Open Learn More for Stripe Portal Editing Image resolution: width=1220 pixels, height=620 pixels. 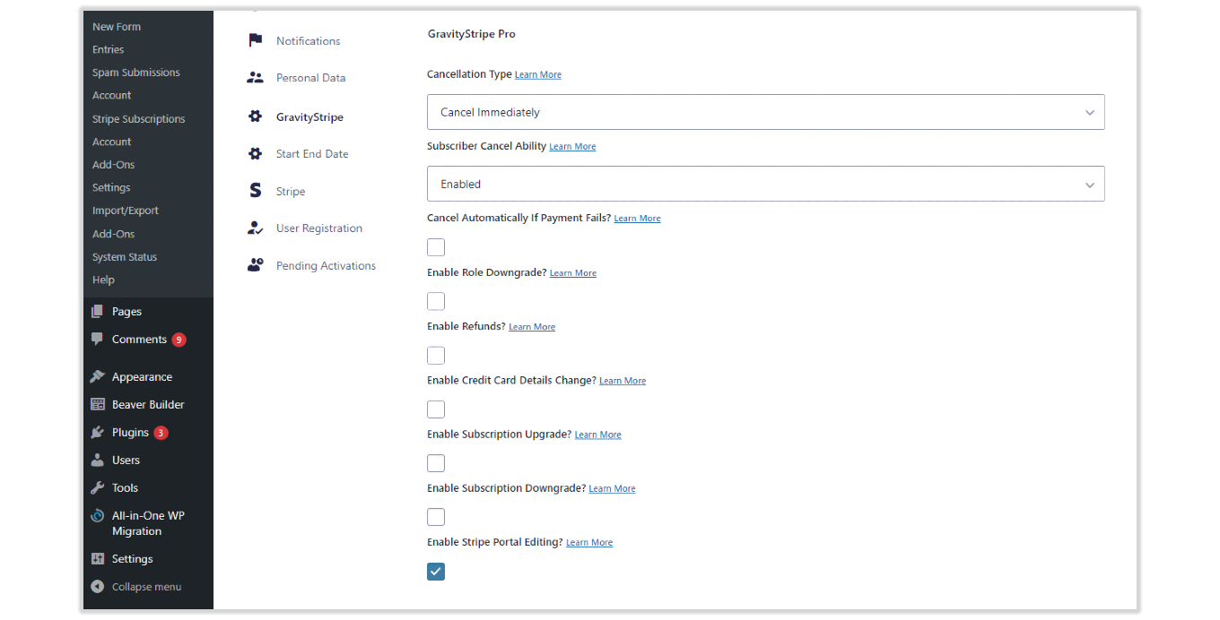coord(589,542)
